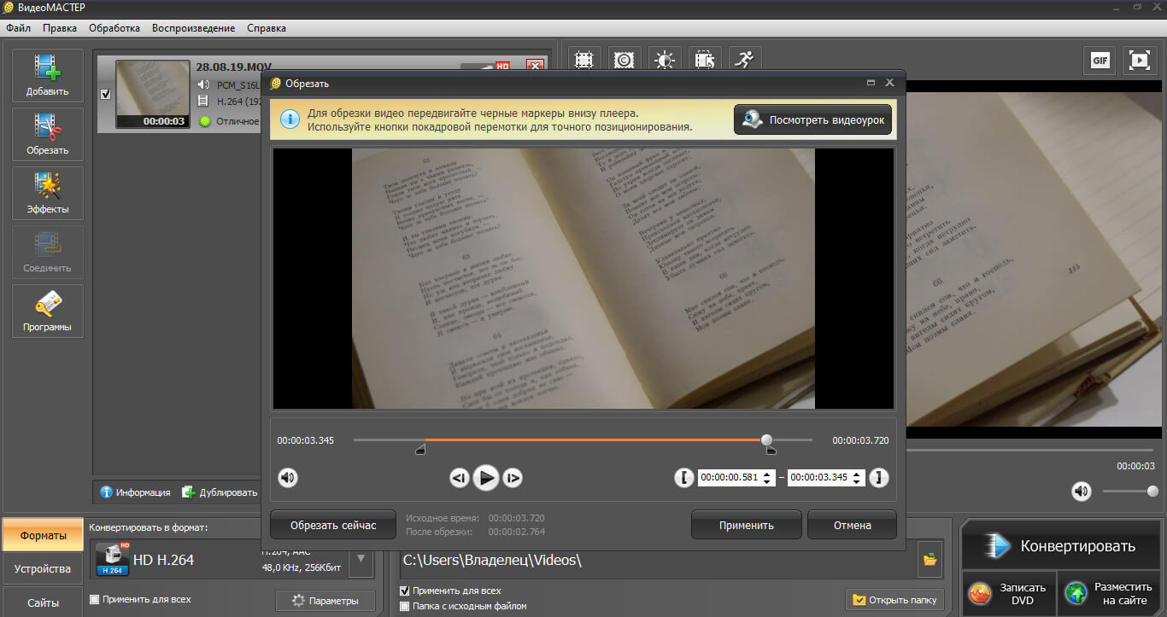Click Разместить на сайте button
Screen dimensions: 1167x617
(1110, 593)
